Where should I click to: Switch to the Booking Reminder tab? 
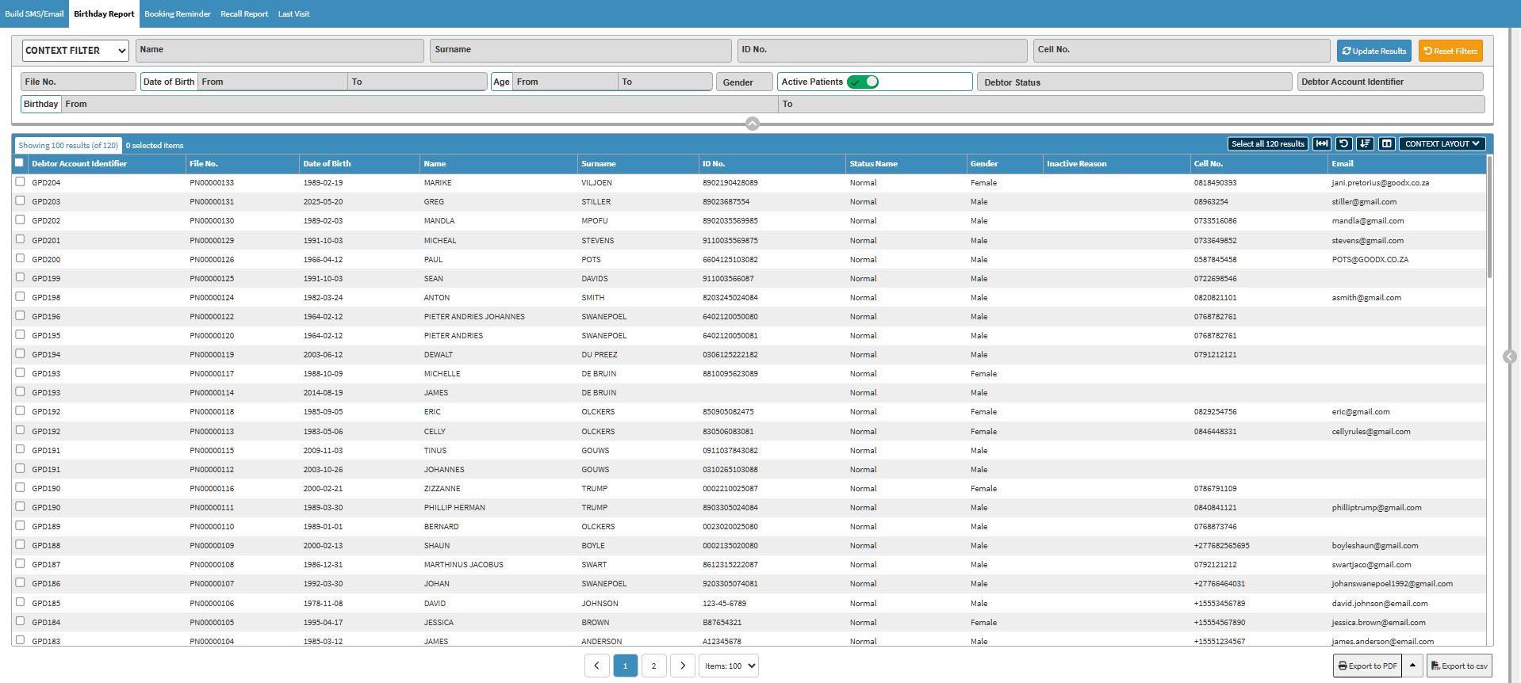[x=178, y=14]
